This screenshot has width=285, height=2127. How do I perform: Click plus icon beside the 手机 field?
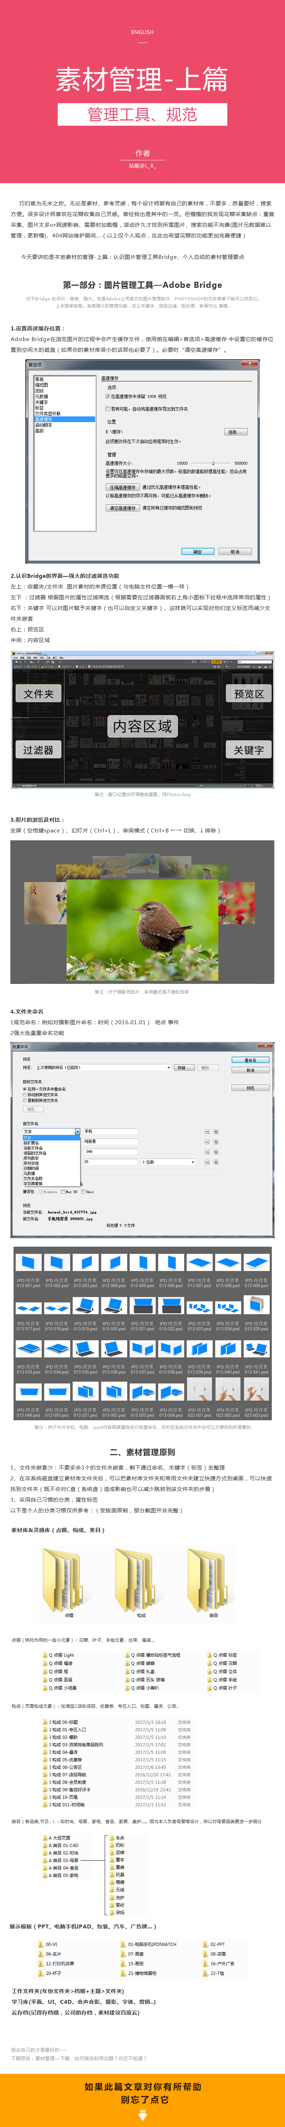tap(216, 1131)
